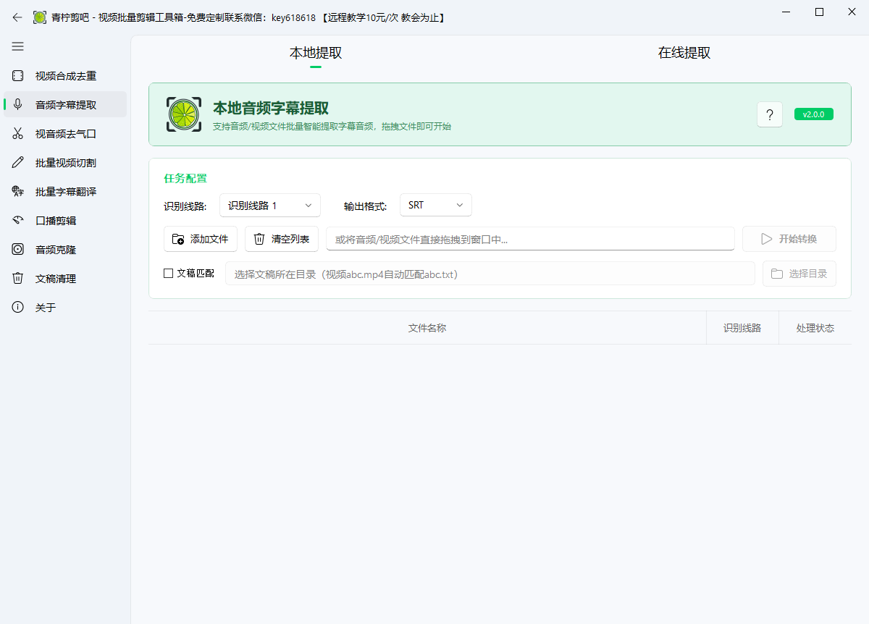This screenshot has width=869, height=624.
Task: Expand the 输出格式 SRT dropdown
Action: point(435,205)
